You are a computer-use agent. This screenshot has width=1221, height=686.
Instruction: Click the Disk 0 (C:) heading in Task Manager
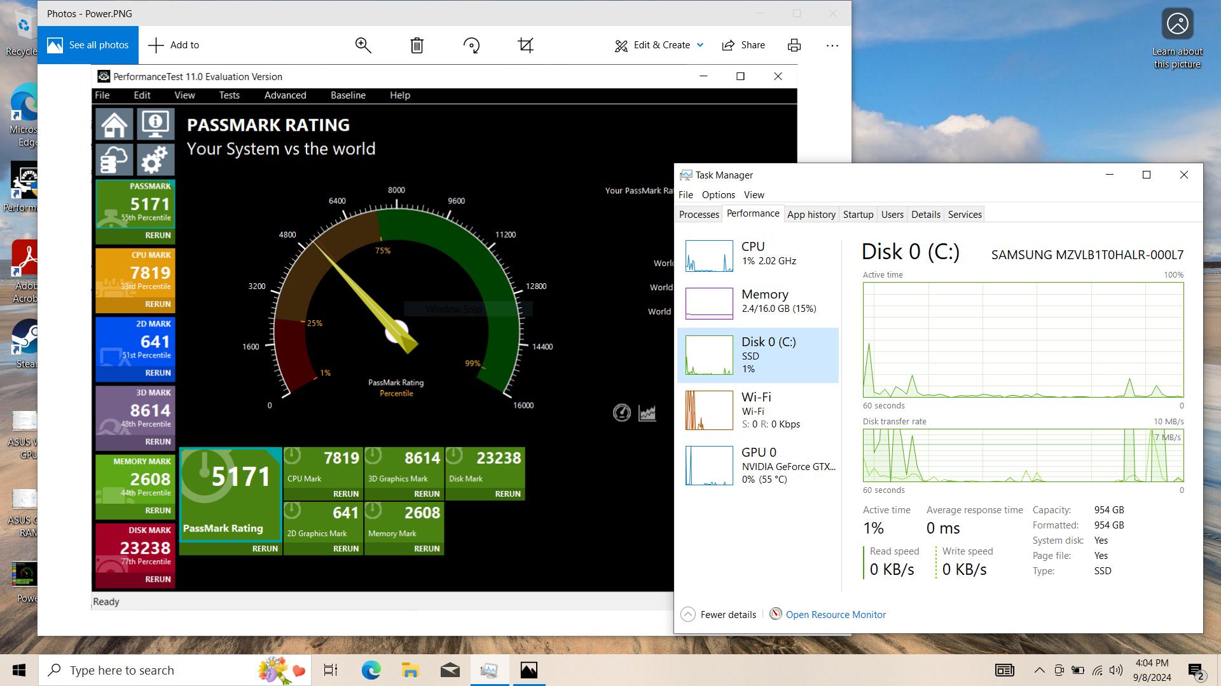pyautogui.click(x=911, y=252)
